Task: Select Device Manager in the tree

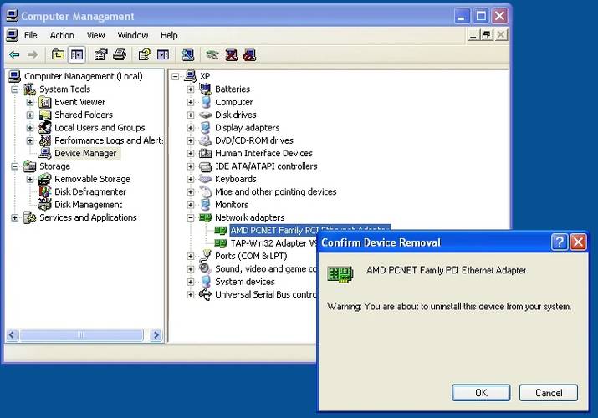Action: pyautogui.click(x=85, y=154)
